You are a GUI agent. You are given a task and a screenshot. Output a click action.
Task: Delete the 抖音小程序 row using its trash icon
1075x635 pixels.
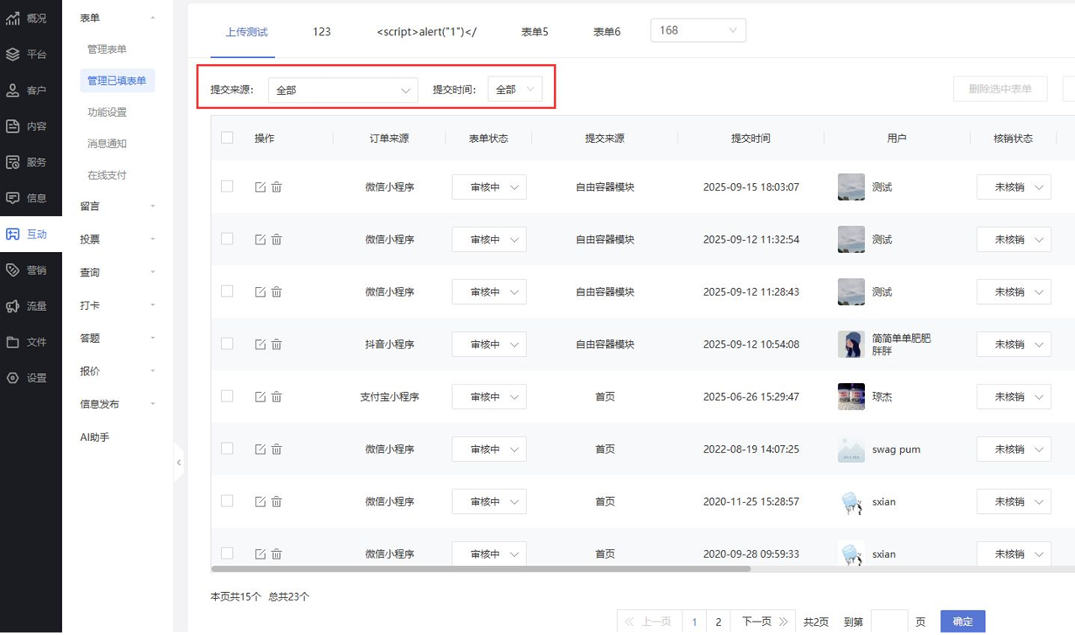point(277,344)
